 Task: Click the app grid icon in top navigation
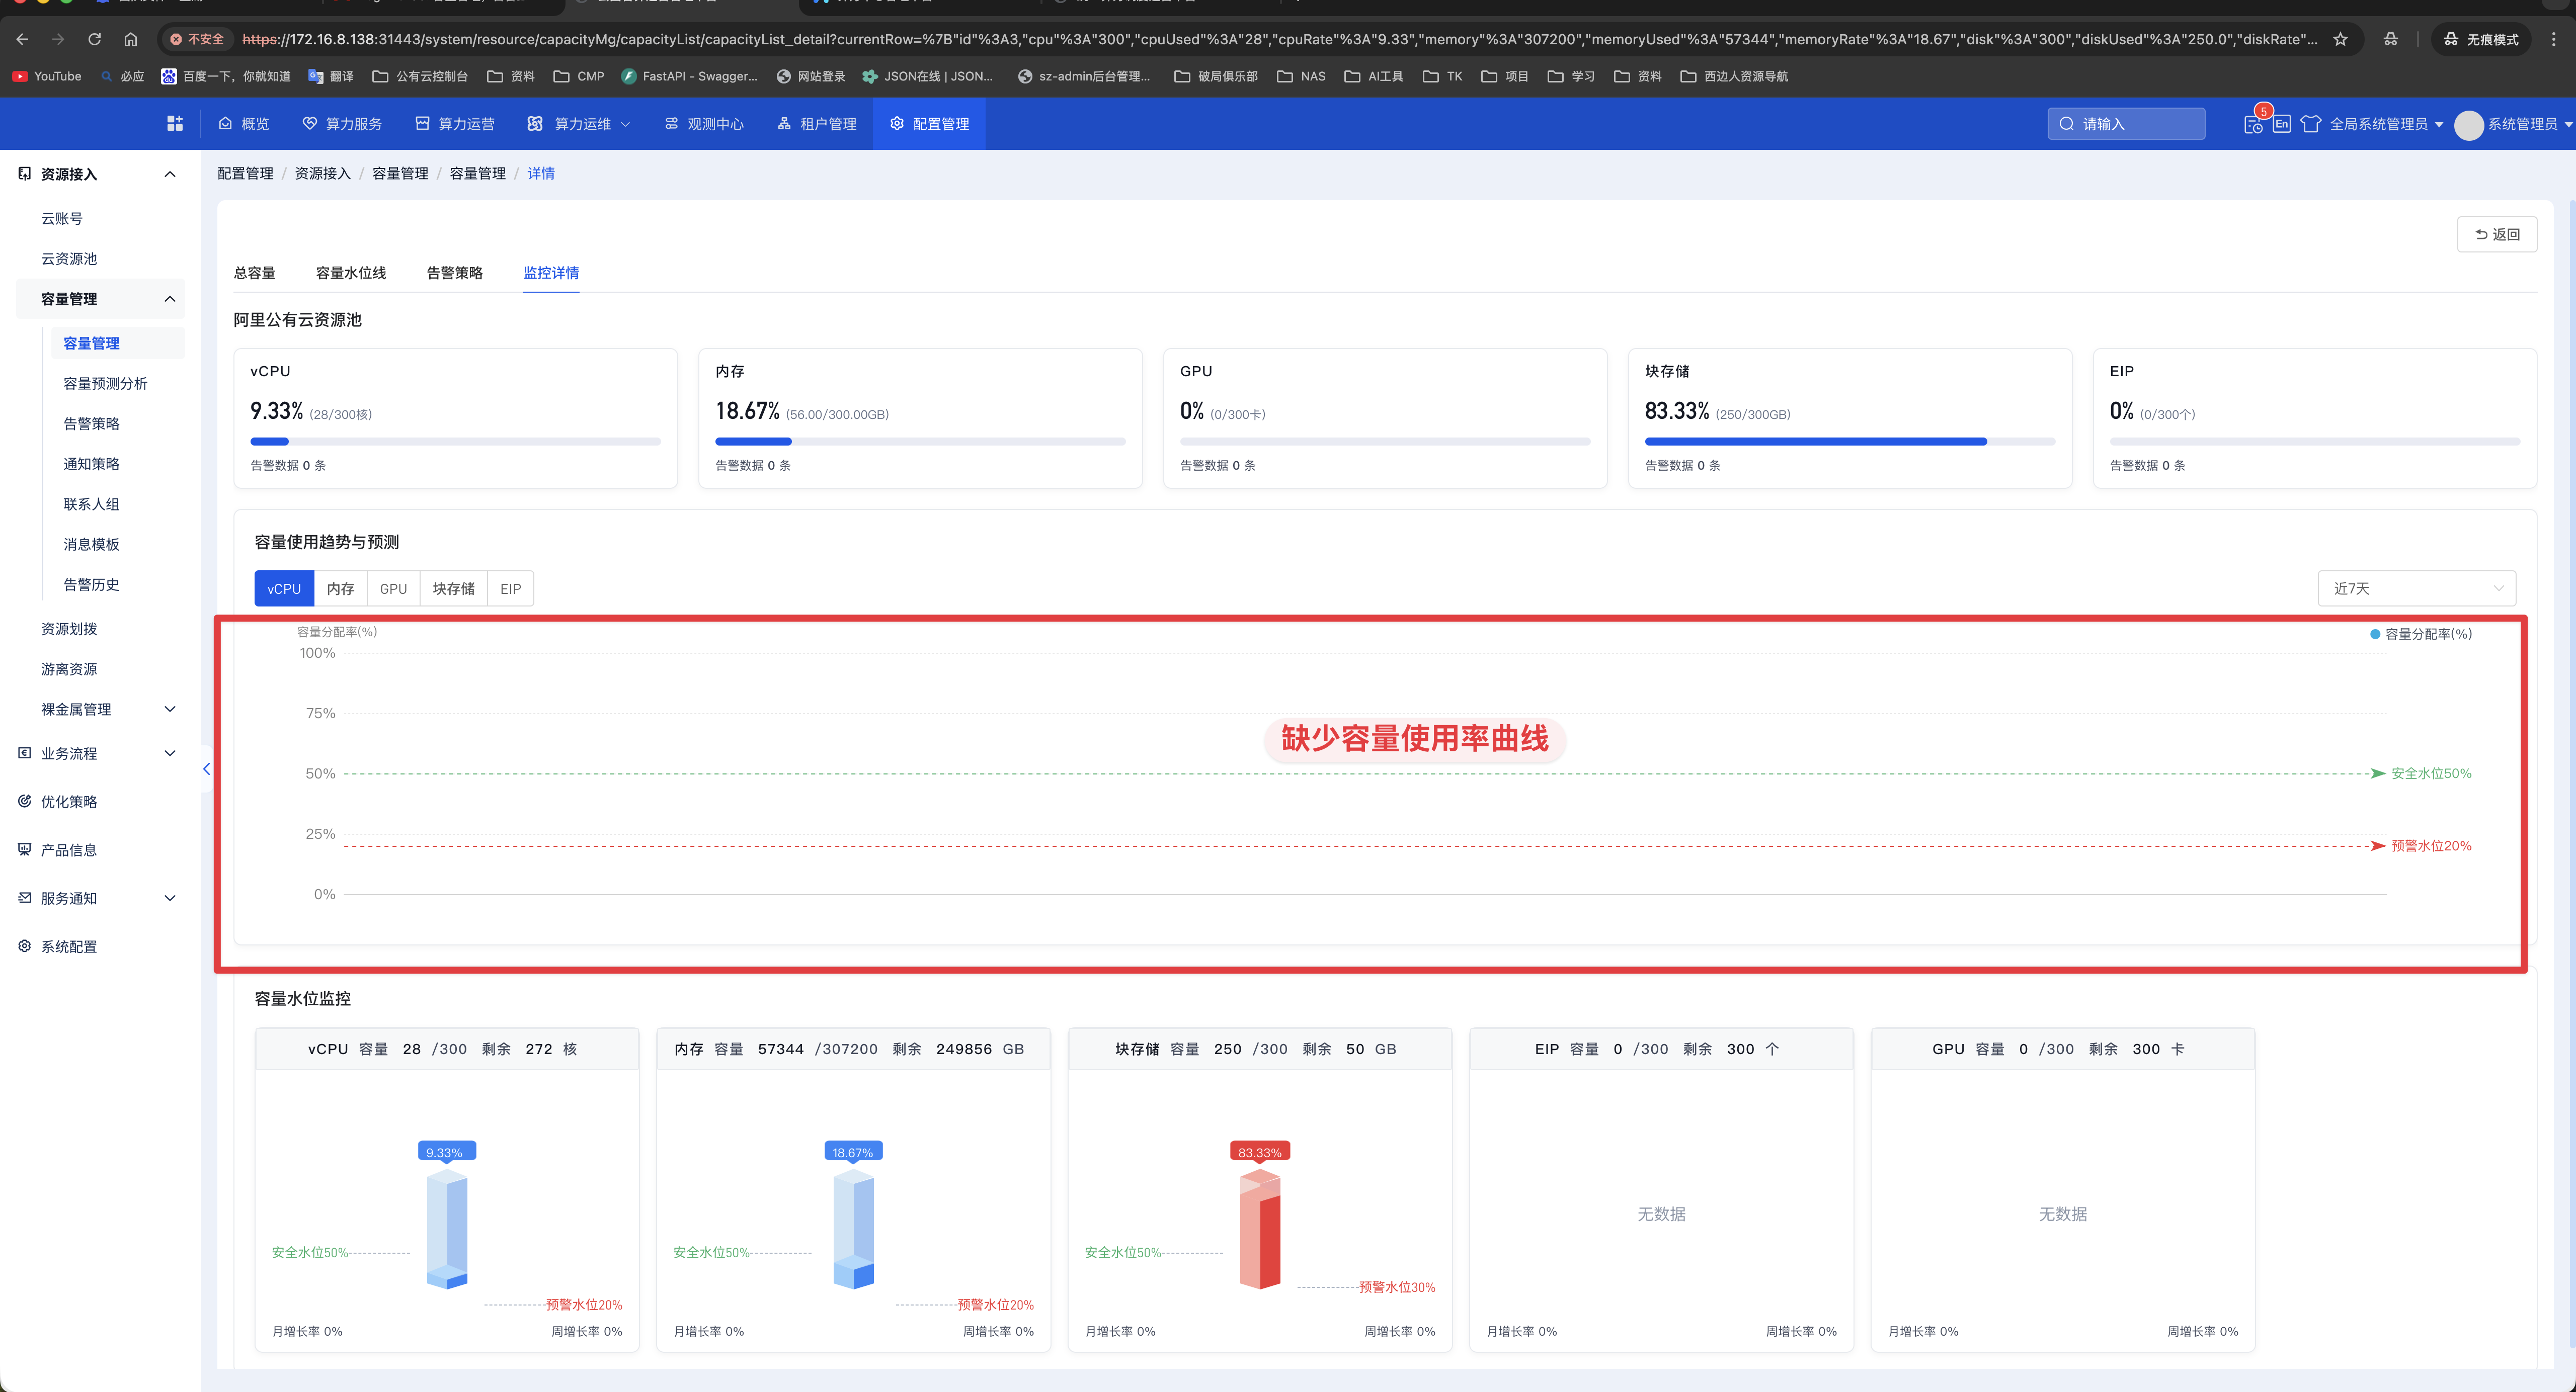175,123
